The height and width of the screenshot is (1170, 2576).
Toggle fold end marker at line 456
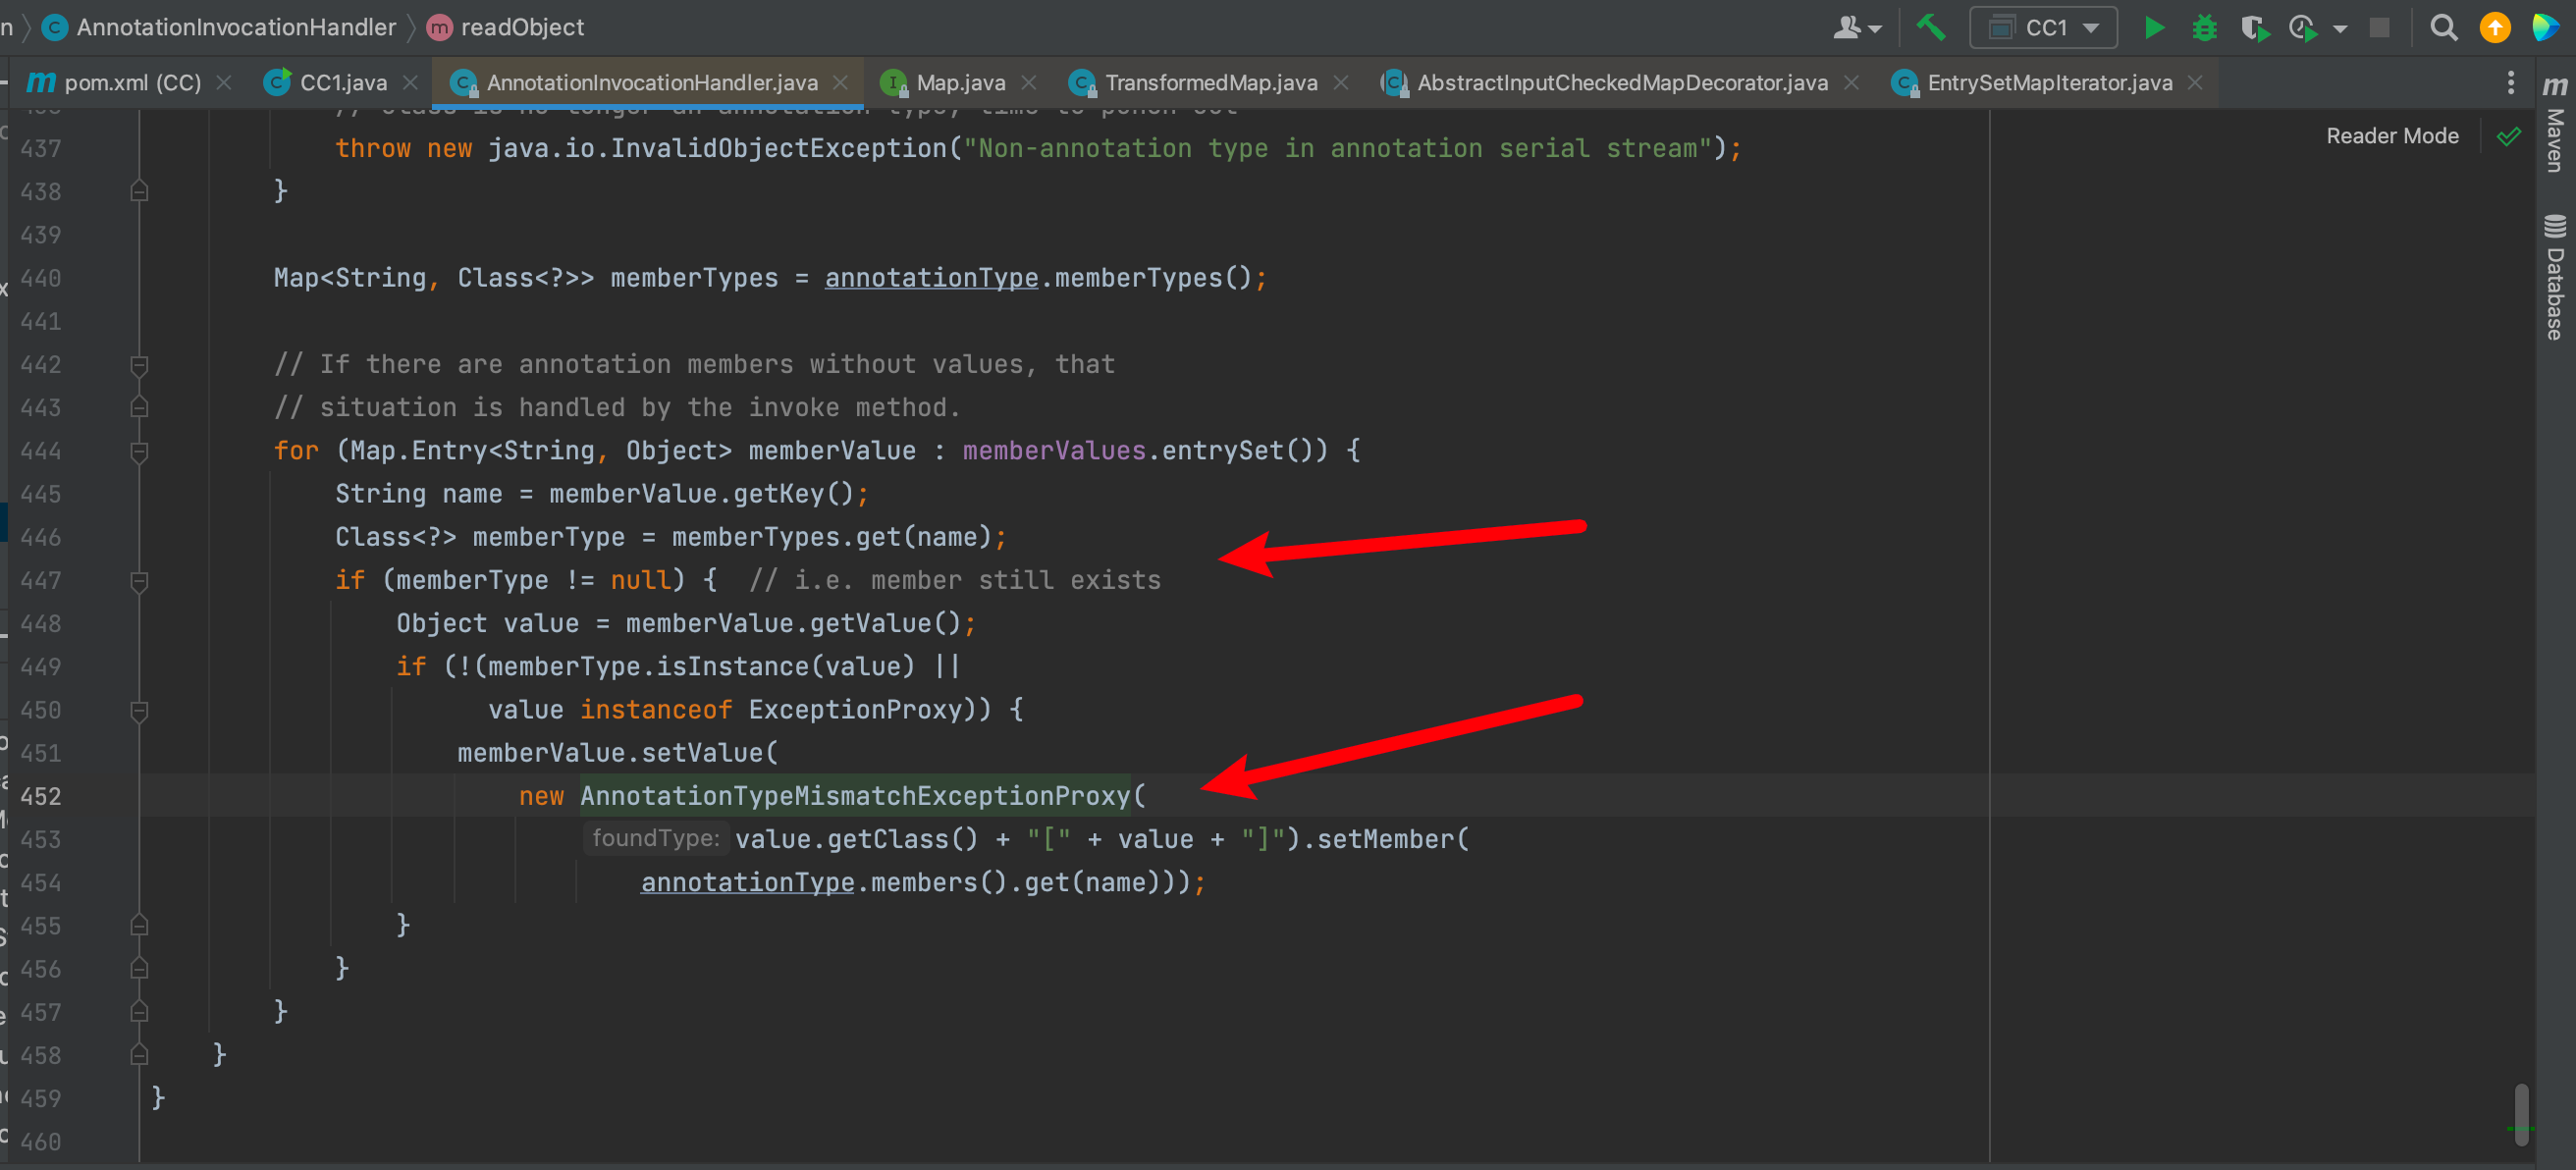(x=139, y=969)
